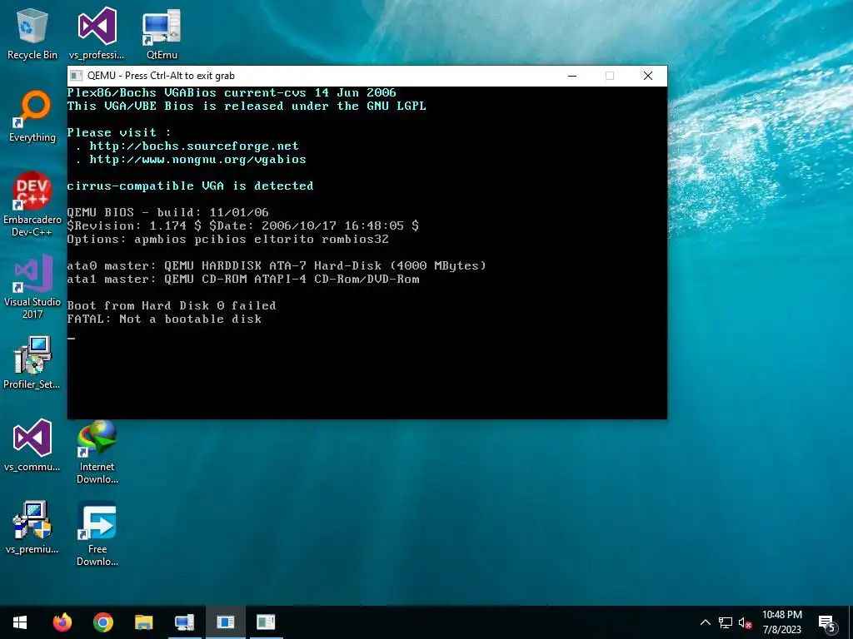
Task: Switch to QtEmu taskbar window
Action: (x=184, y=622)
